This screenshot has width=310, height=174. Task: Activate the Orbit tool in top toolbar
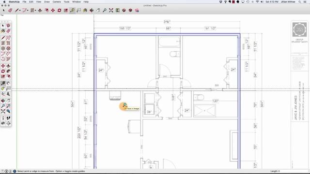[x=92, y=10]
